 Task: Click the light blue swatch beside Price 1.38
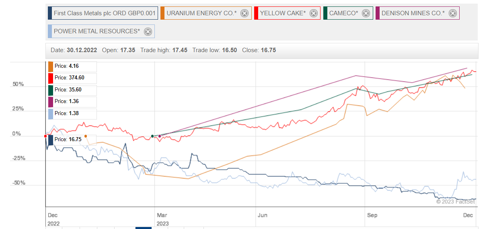pos(51,113)
